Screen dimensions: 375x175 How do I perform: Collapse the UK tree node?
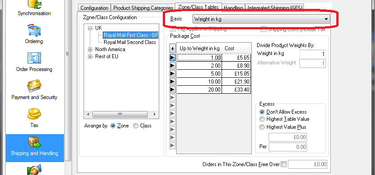coord(90,28)
